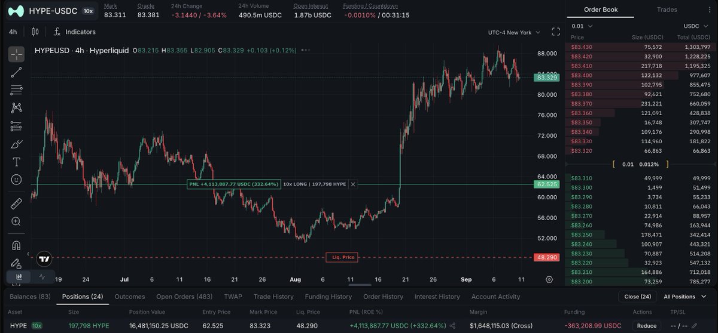Open the USDC size unit dropdown

click(x=696, y=26)
